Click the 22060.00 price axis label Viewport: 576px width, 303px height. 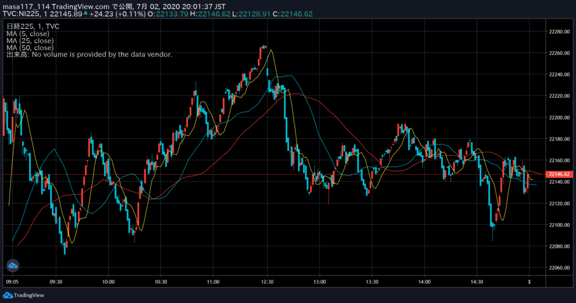click(x=560, y=268)
